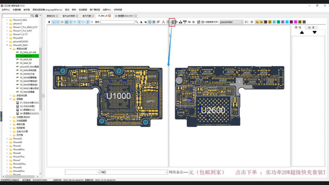Toggle the highlighted blue square filter button
This screenshot has width=329, height=185.
pyautogui.click(x=66, y=22)
